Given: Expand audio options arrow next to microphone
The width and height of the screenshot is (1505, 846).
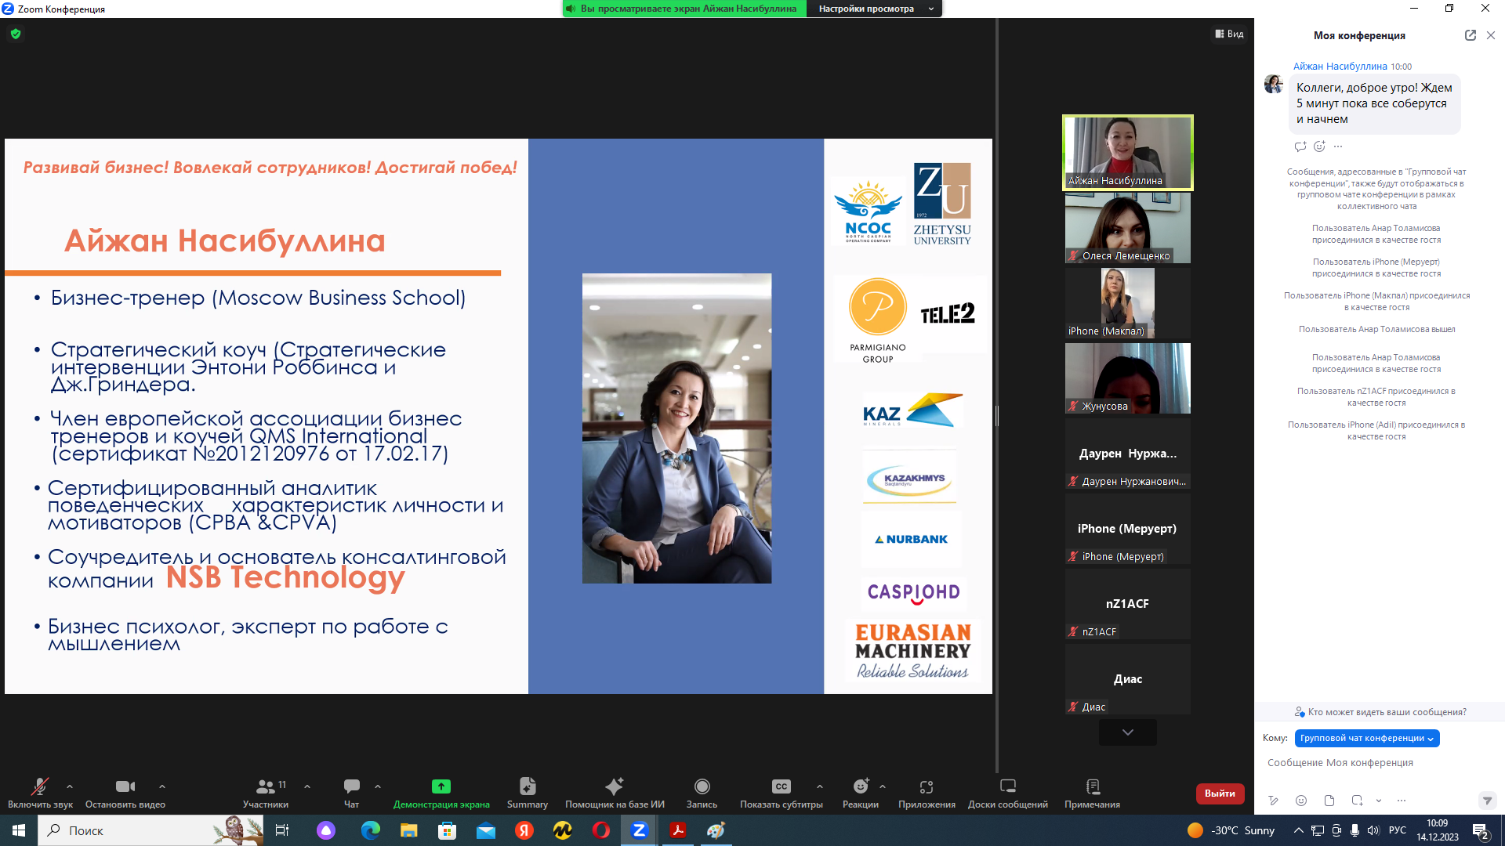Looking at the screenshot, I should coord(70,786).
